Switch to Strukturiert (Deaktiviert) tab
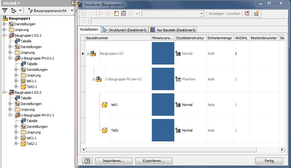This screenshot has height=168, width=291. [125, 30]
